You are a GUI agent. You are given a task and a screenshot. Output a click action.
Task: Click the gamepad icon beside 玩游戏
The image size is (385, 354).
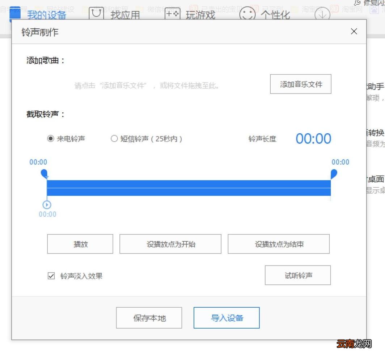point(172,13)
